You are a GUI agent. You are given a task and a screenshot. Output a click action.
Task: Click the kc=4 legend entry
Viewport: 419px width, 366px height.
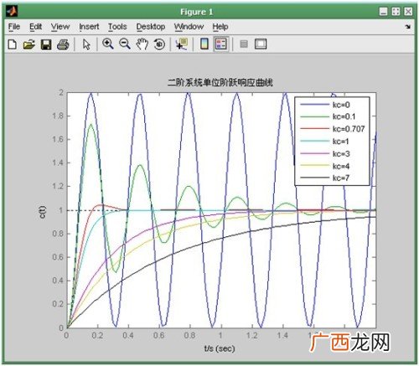[x=325, y=166]
